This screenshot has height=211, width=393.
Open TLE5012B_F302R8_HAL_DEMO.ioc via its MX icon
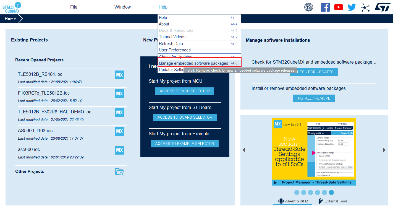coord(119,113)
